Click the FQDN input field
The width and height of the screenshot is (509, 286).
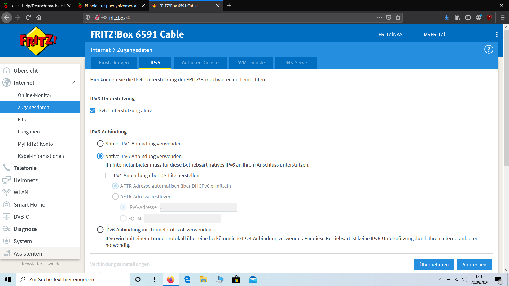click(183, 218)
